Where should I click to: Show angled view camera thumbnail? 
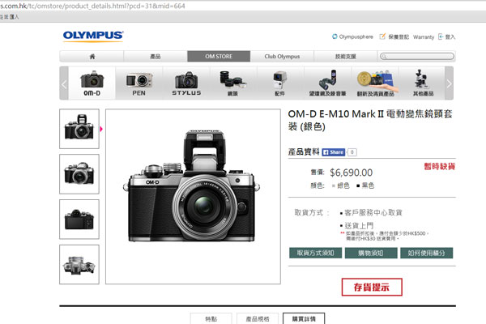pyautogui.click(x=79, y=174)
